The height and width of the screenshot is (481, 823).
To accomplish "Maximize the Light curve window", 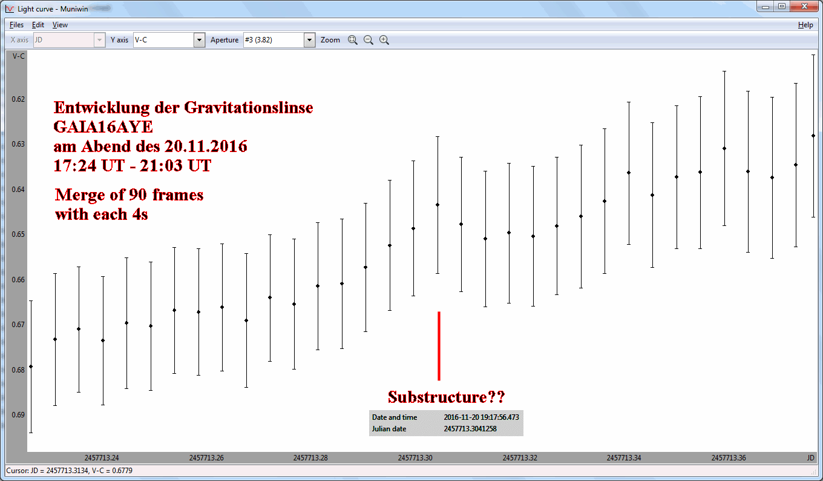I will click(782, 6).
